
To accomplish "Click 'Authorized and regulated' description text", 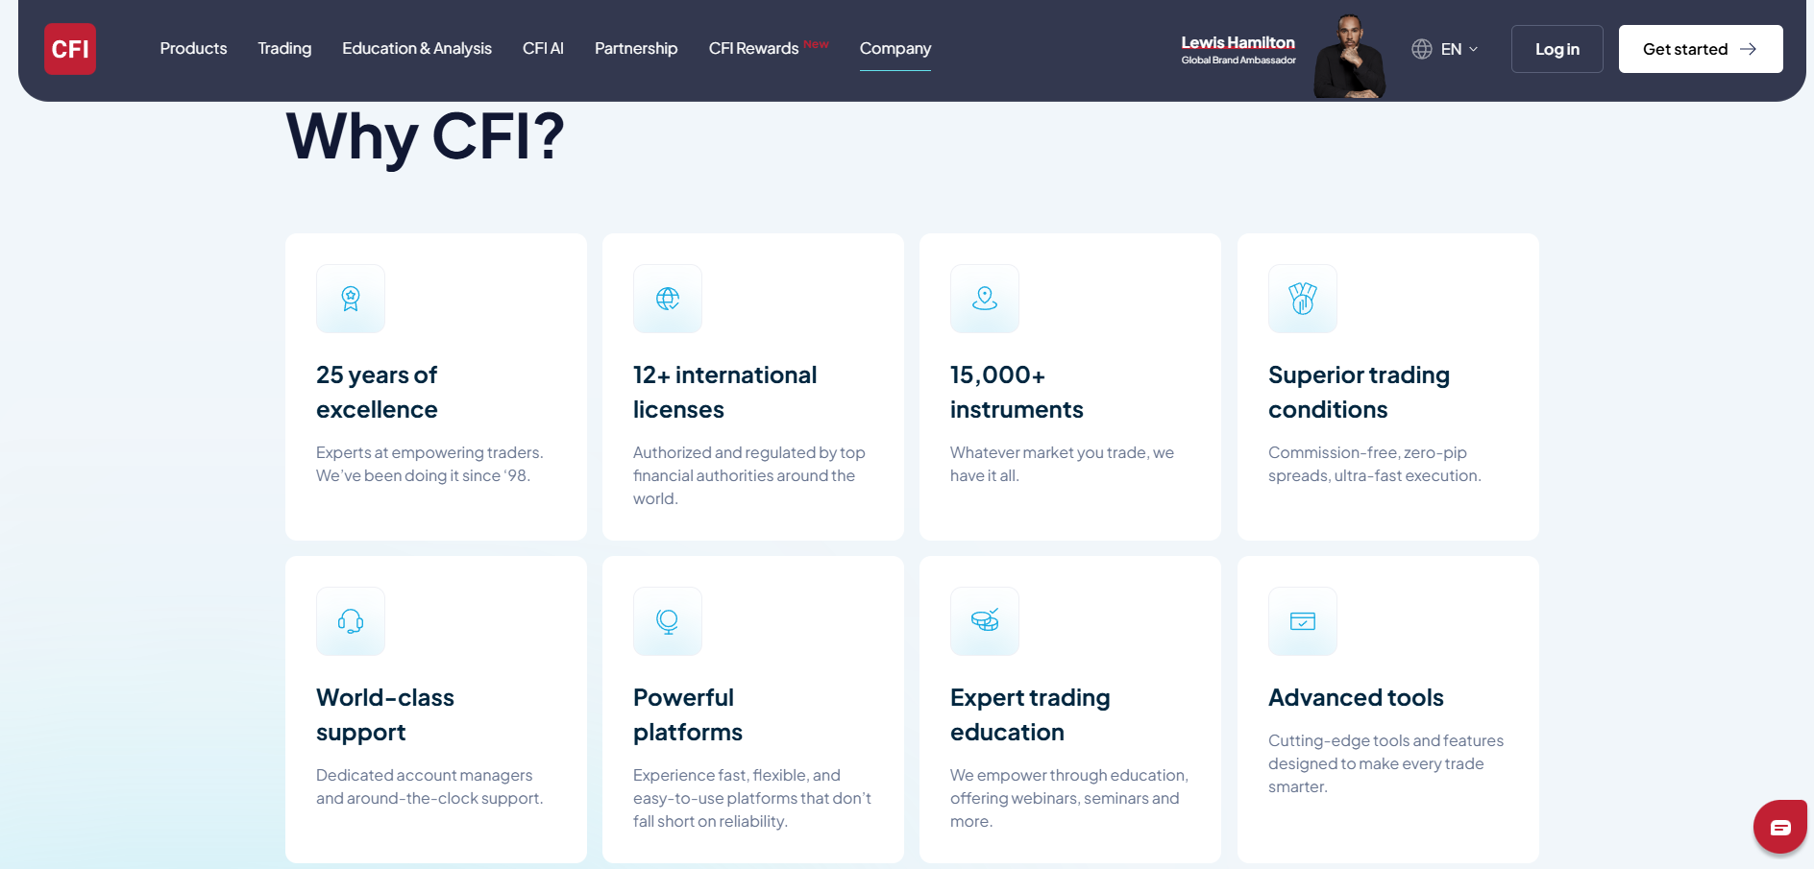I will click(x=749, y=475).
